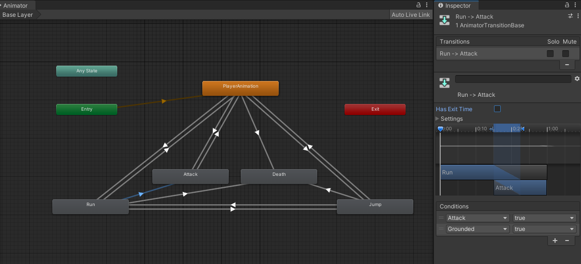
Task: Toggle Solo for Run -> Attack transition
Action: point(550,54)
